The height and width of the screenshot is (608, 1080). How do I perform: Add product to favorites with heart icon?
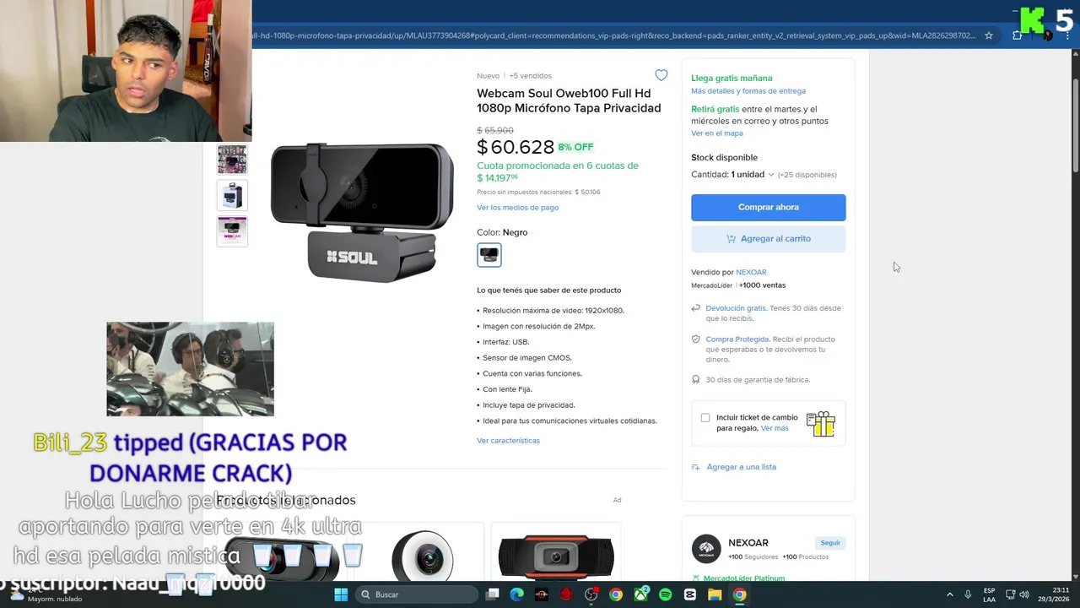pos(661,75)
